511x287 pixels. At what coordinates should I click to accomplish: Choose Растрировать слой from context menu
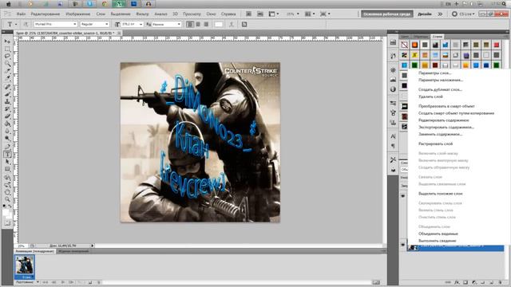pos(435,143)
